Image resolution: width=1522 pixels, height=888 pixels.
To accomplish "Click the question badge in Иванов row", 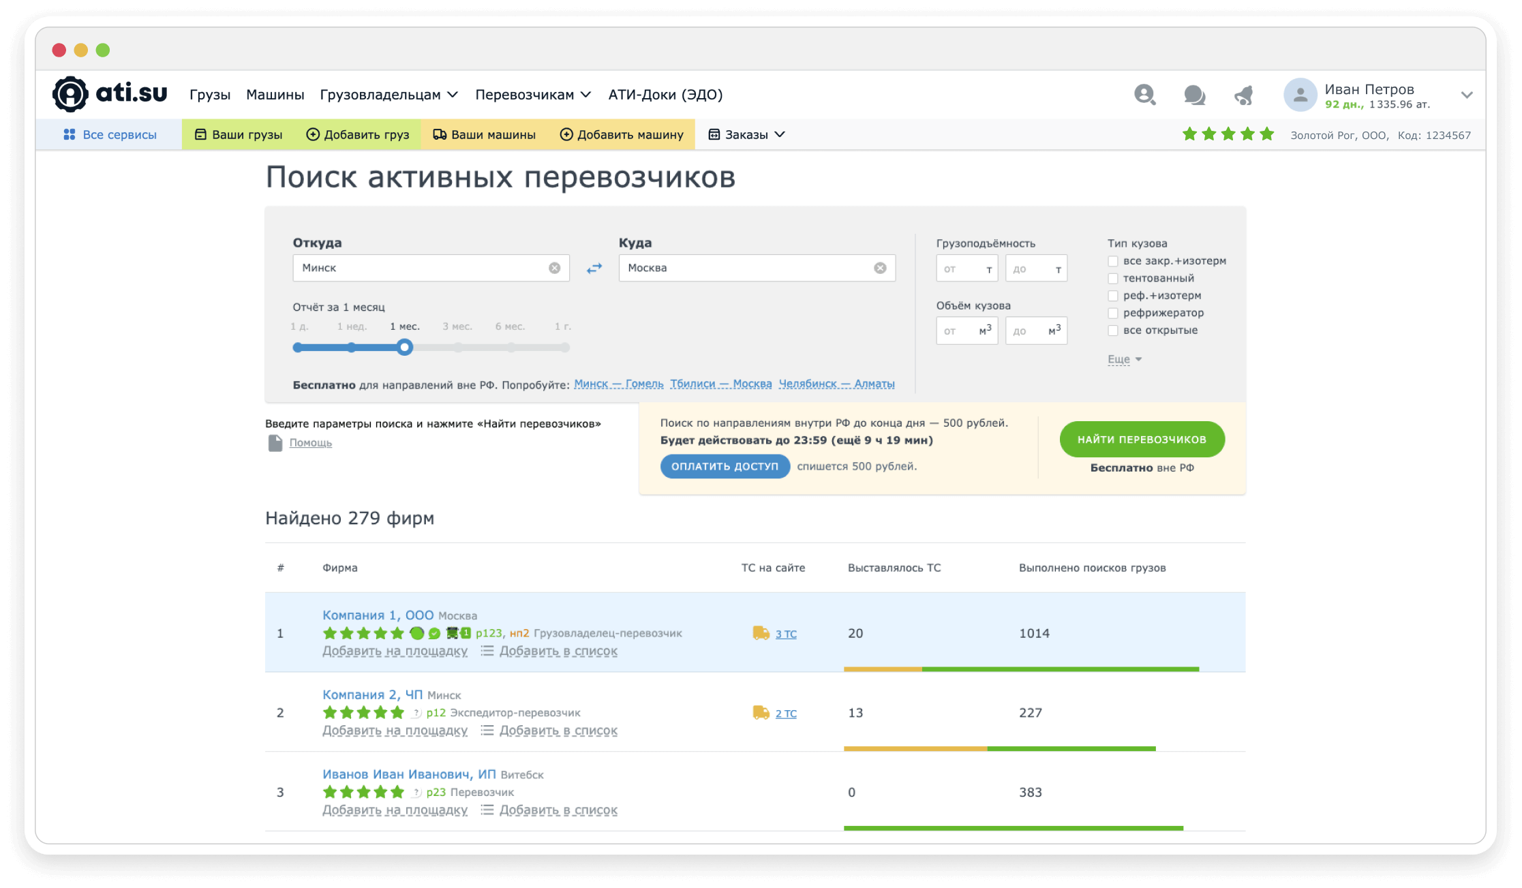I will [416, 793].
